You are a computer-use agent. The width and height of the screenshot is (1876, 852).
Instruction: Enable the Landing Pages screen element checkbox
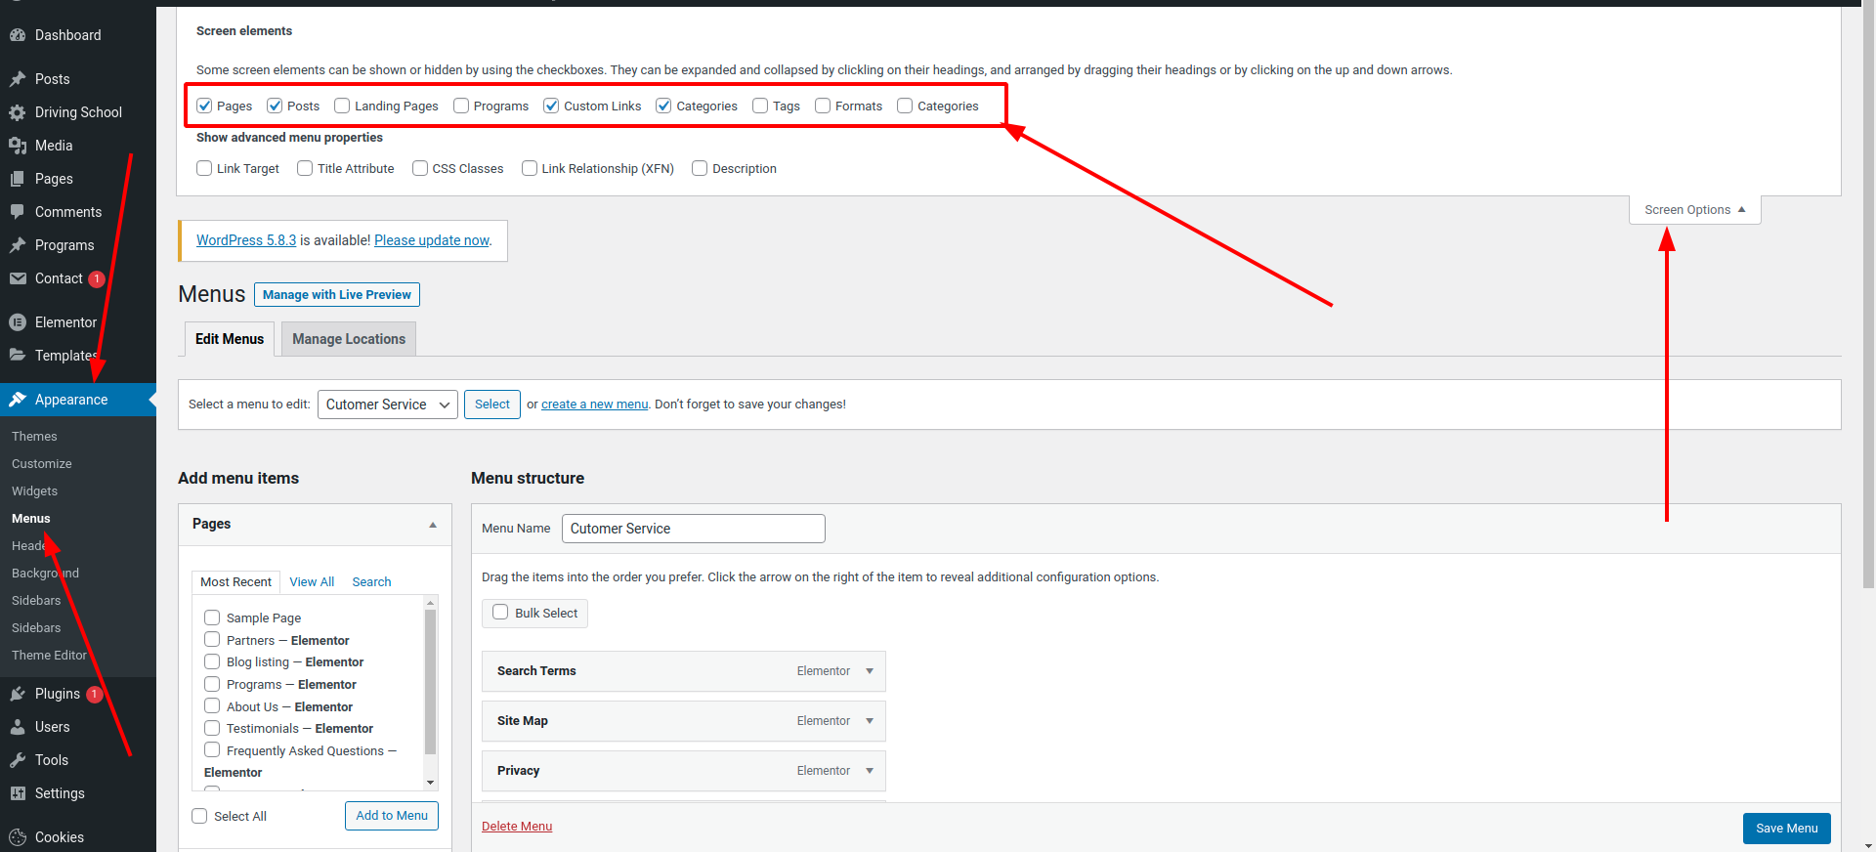(342, 106)
